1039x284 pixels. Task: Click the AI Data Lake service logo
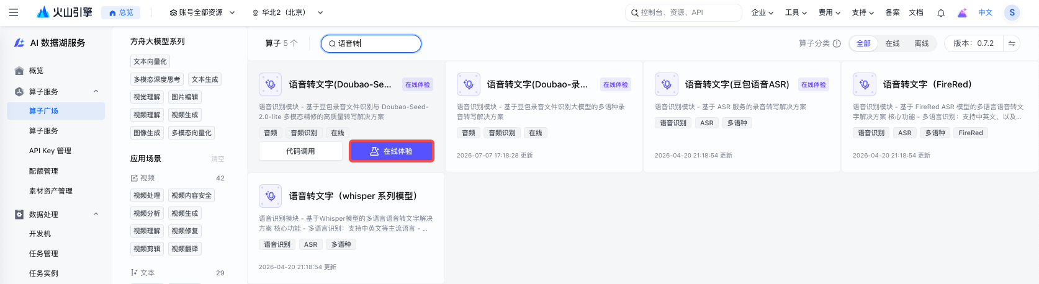[x=19, y=43]
